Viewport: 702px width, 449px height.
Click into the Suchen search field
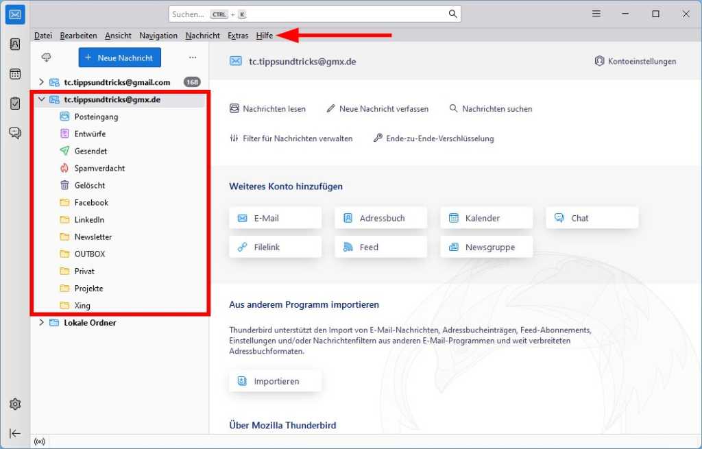[x=308, y=14]
